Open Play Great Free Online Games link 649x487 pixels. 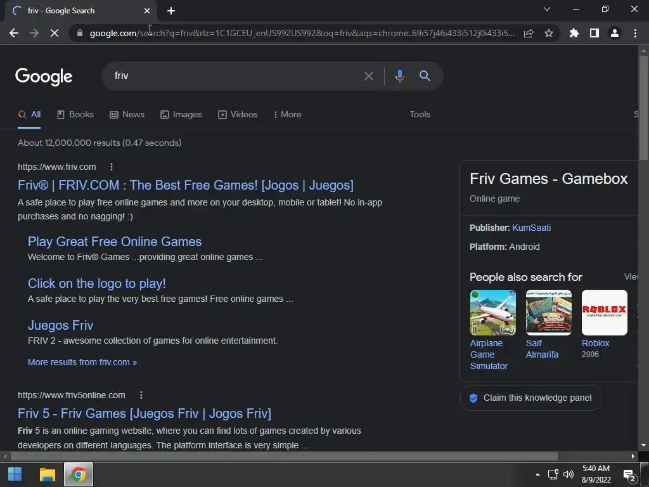(115, 242)
